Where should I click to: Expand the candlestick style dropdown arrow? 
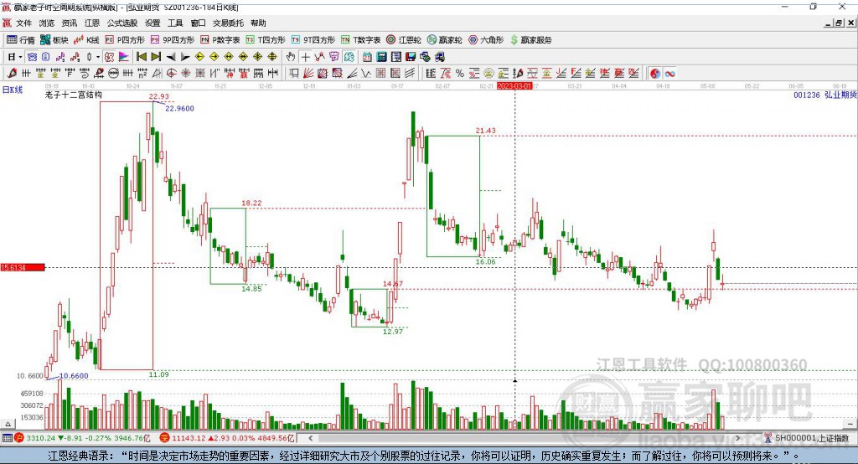coord(97,57)
